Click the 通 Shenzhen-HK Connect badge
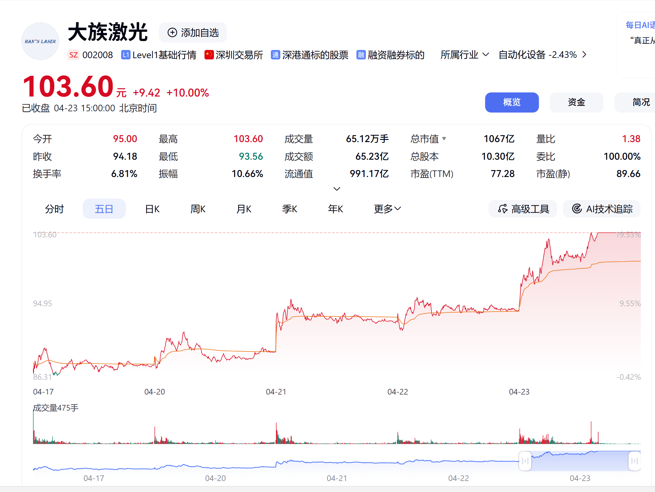 click(275, 55)
